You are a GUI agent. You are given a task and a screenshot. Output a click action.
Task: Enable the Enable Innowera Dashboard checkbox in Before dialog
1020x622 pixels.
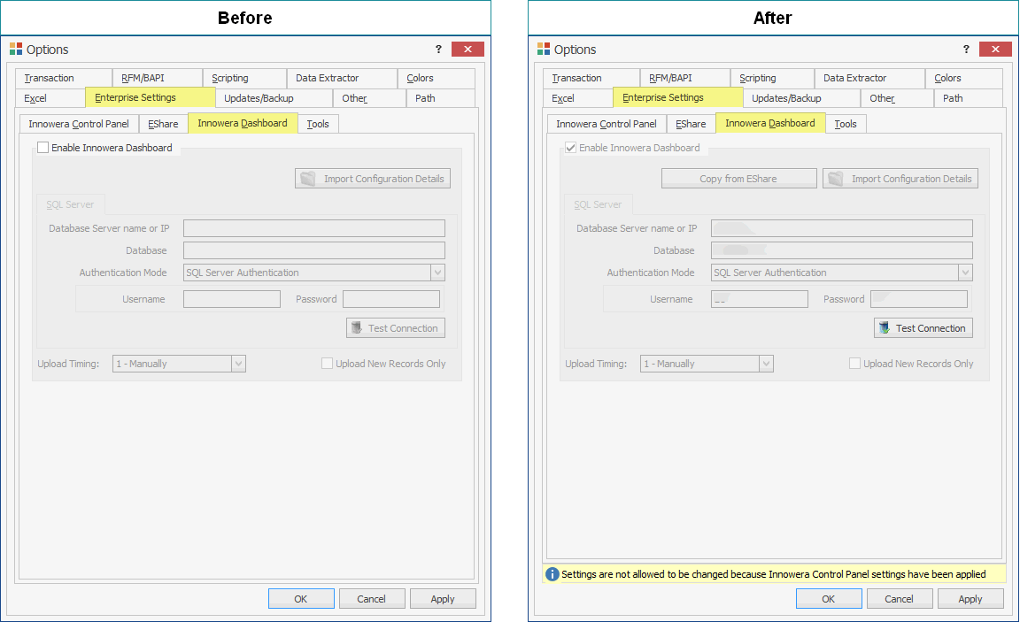tap(42, 147)
